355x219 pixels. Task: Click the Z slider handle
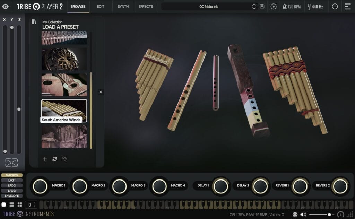[x=19, y=109]
